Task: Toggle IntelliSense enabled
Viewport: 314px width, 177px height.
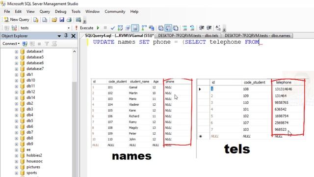Action: click(x=135, y=28)
